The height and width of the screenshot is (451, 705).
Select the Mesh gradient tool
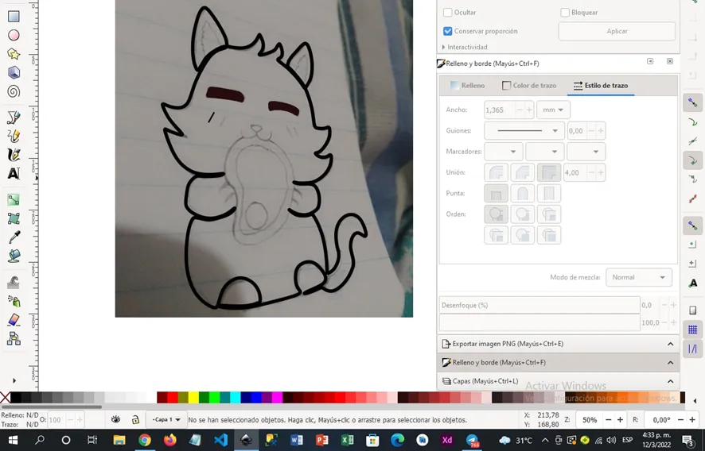click(x=14, y=218)
